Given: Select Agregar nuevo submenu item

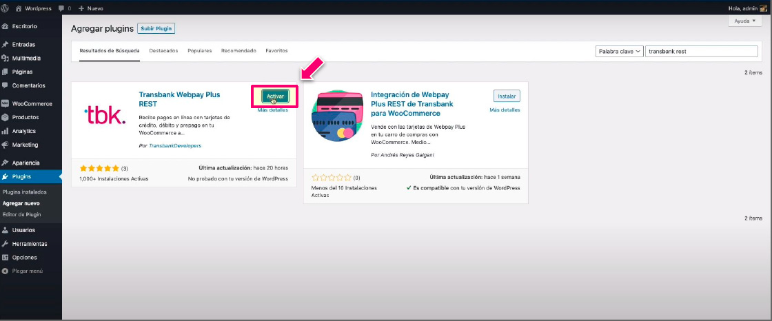Looking at the screenshot, I should pyautogui.click(x=21, y=203).
